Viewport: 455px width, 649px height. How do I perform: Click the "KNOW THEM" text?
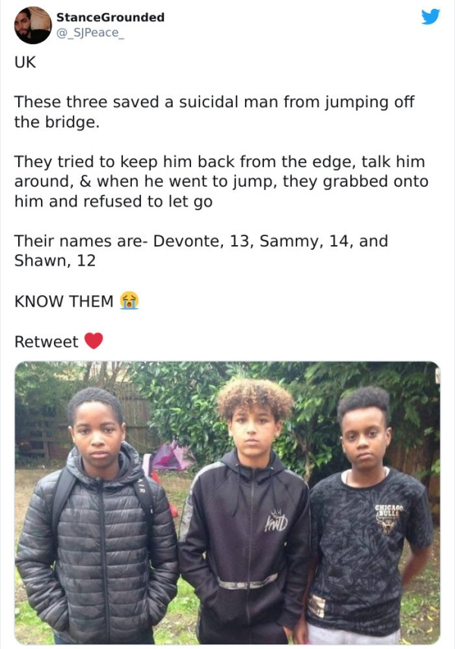click(x=64, y=301)
